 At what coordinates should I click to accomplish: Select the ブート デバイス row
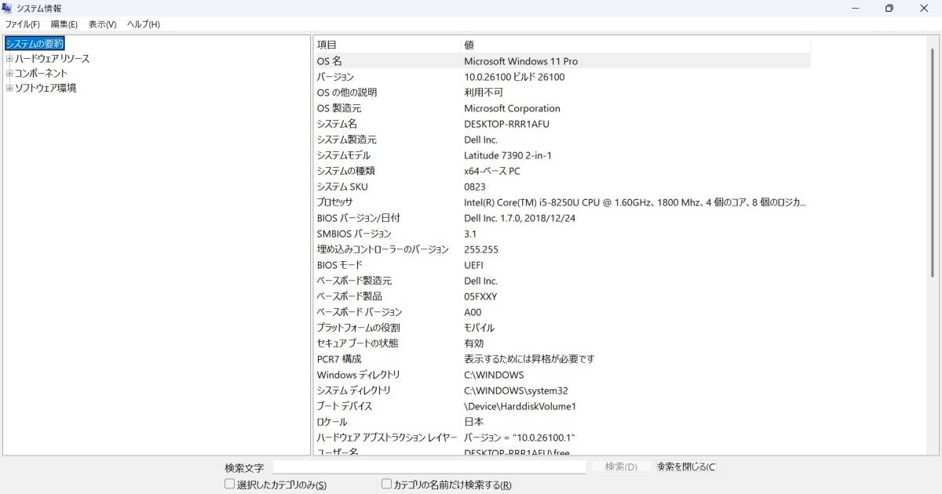[562, 406]
